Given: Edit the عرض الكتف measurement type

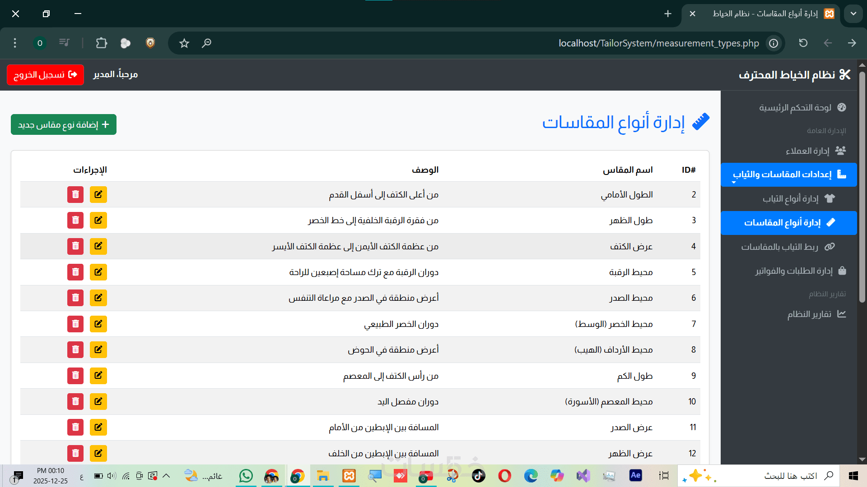Looking at the screenshot, I should [x=98, y=246].
